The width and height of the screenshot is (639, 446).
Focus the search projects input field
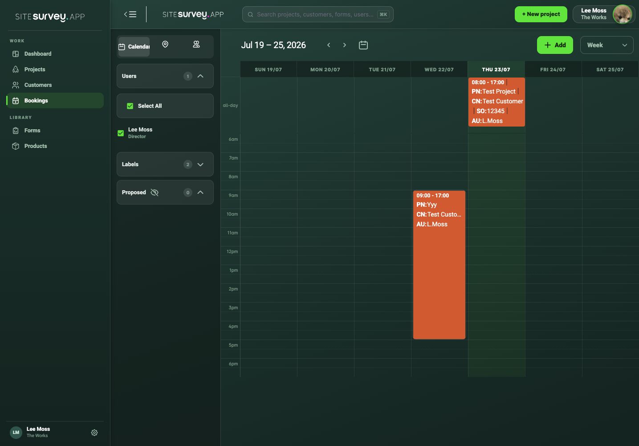[x=318, y=14]
